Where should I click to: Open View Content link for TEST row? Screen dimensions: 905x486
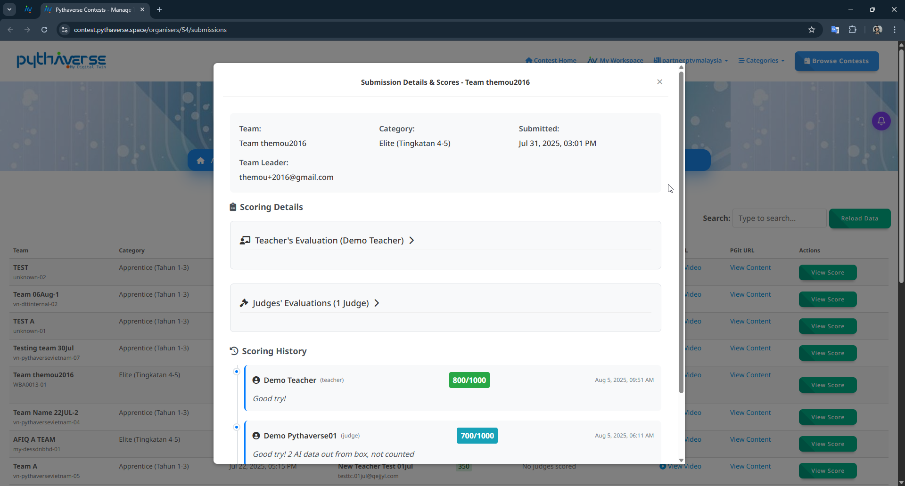click(x=750, y=267)
